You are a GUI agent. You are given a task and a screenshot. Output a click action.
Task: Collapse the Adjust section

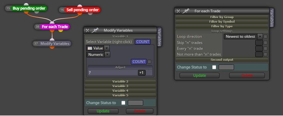(120, 68)
